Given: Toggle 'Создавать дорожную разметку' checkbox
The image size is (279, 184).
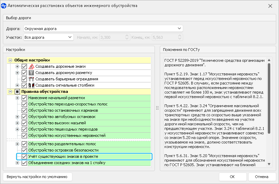Looking at the screenshot, I should pos(24,73).
